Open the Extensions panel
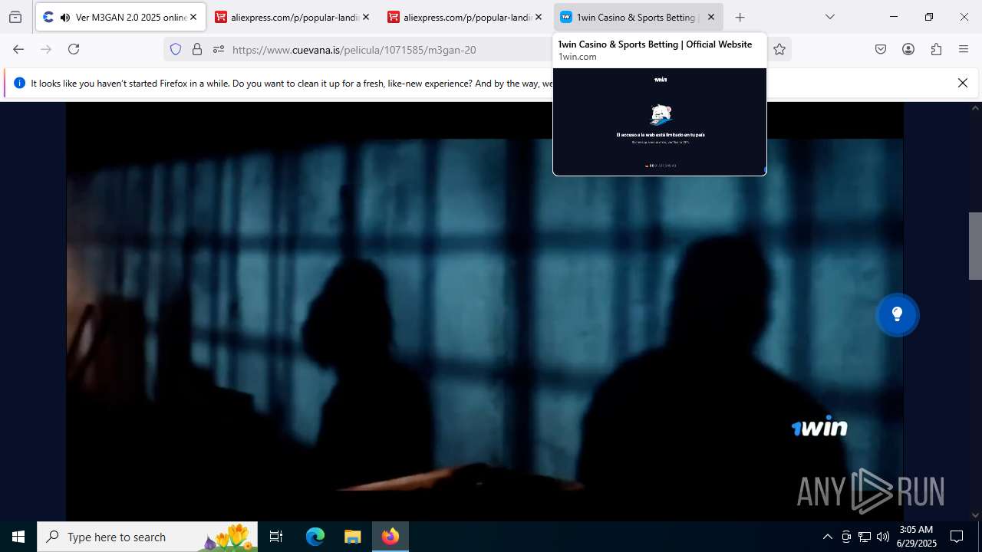The width and height of the screenshot is (982, 552). pyautogui.click(x=936, y=49)
